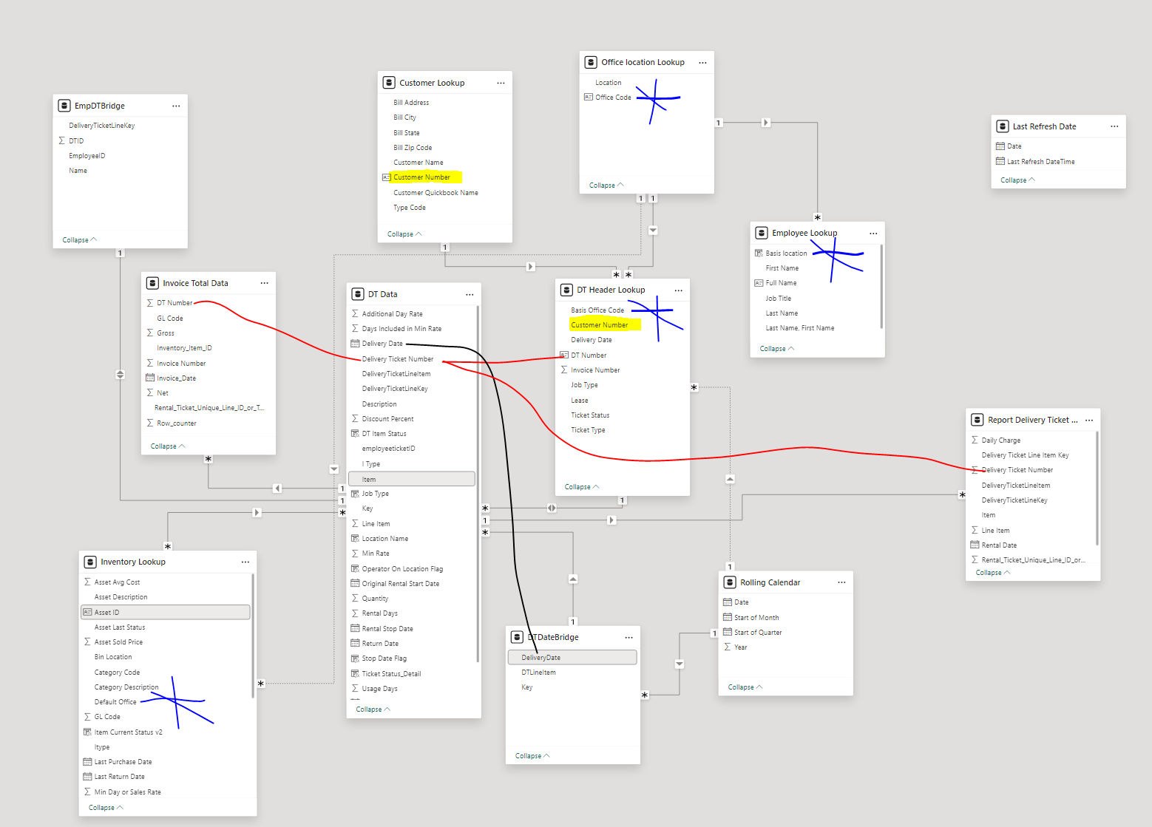The height and width of the screenshot is (827, 1152).
Task: Click the Employee Lookup table scrollbar
Action: point(881,286)
